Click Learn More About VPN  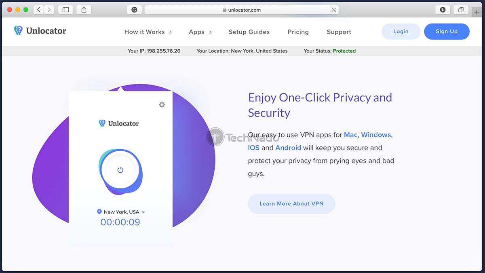pyautogui.click(x=291, y=204)
